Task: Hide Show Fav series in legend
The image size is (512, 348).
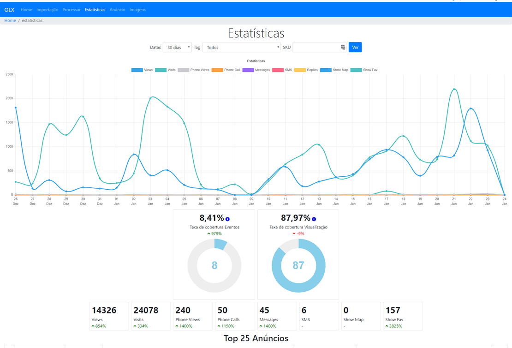Action: pos(364,70)
